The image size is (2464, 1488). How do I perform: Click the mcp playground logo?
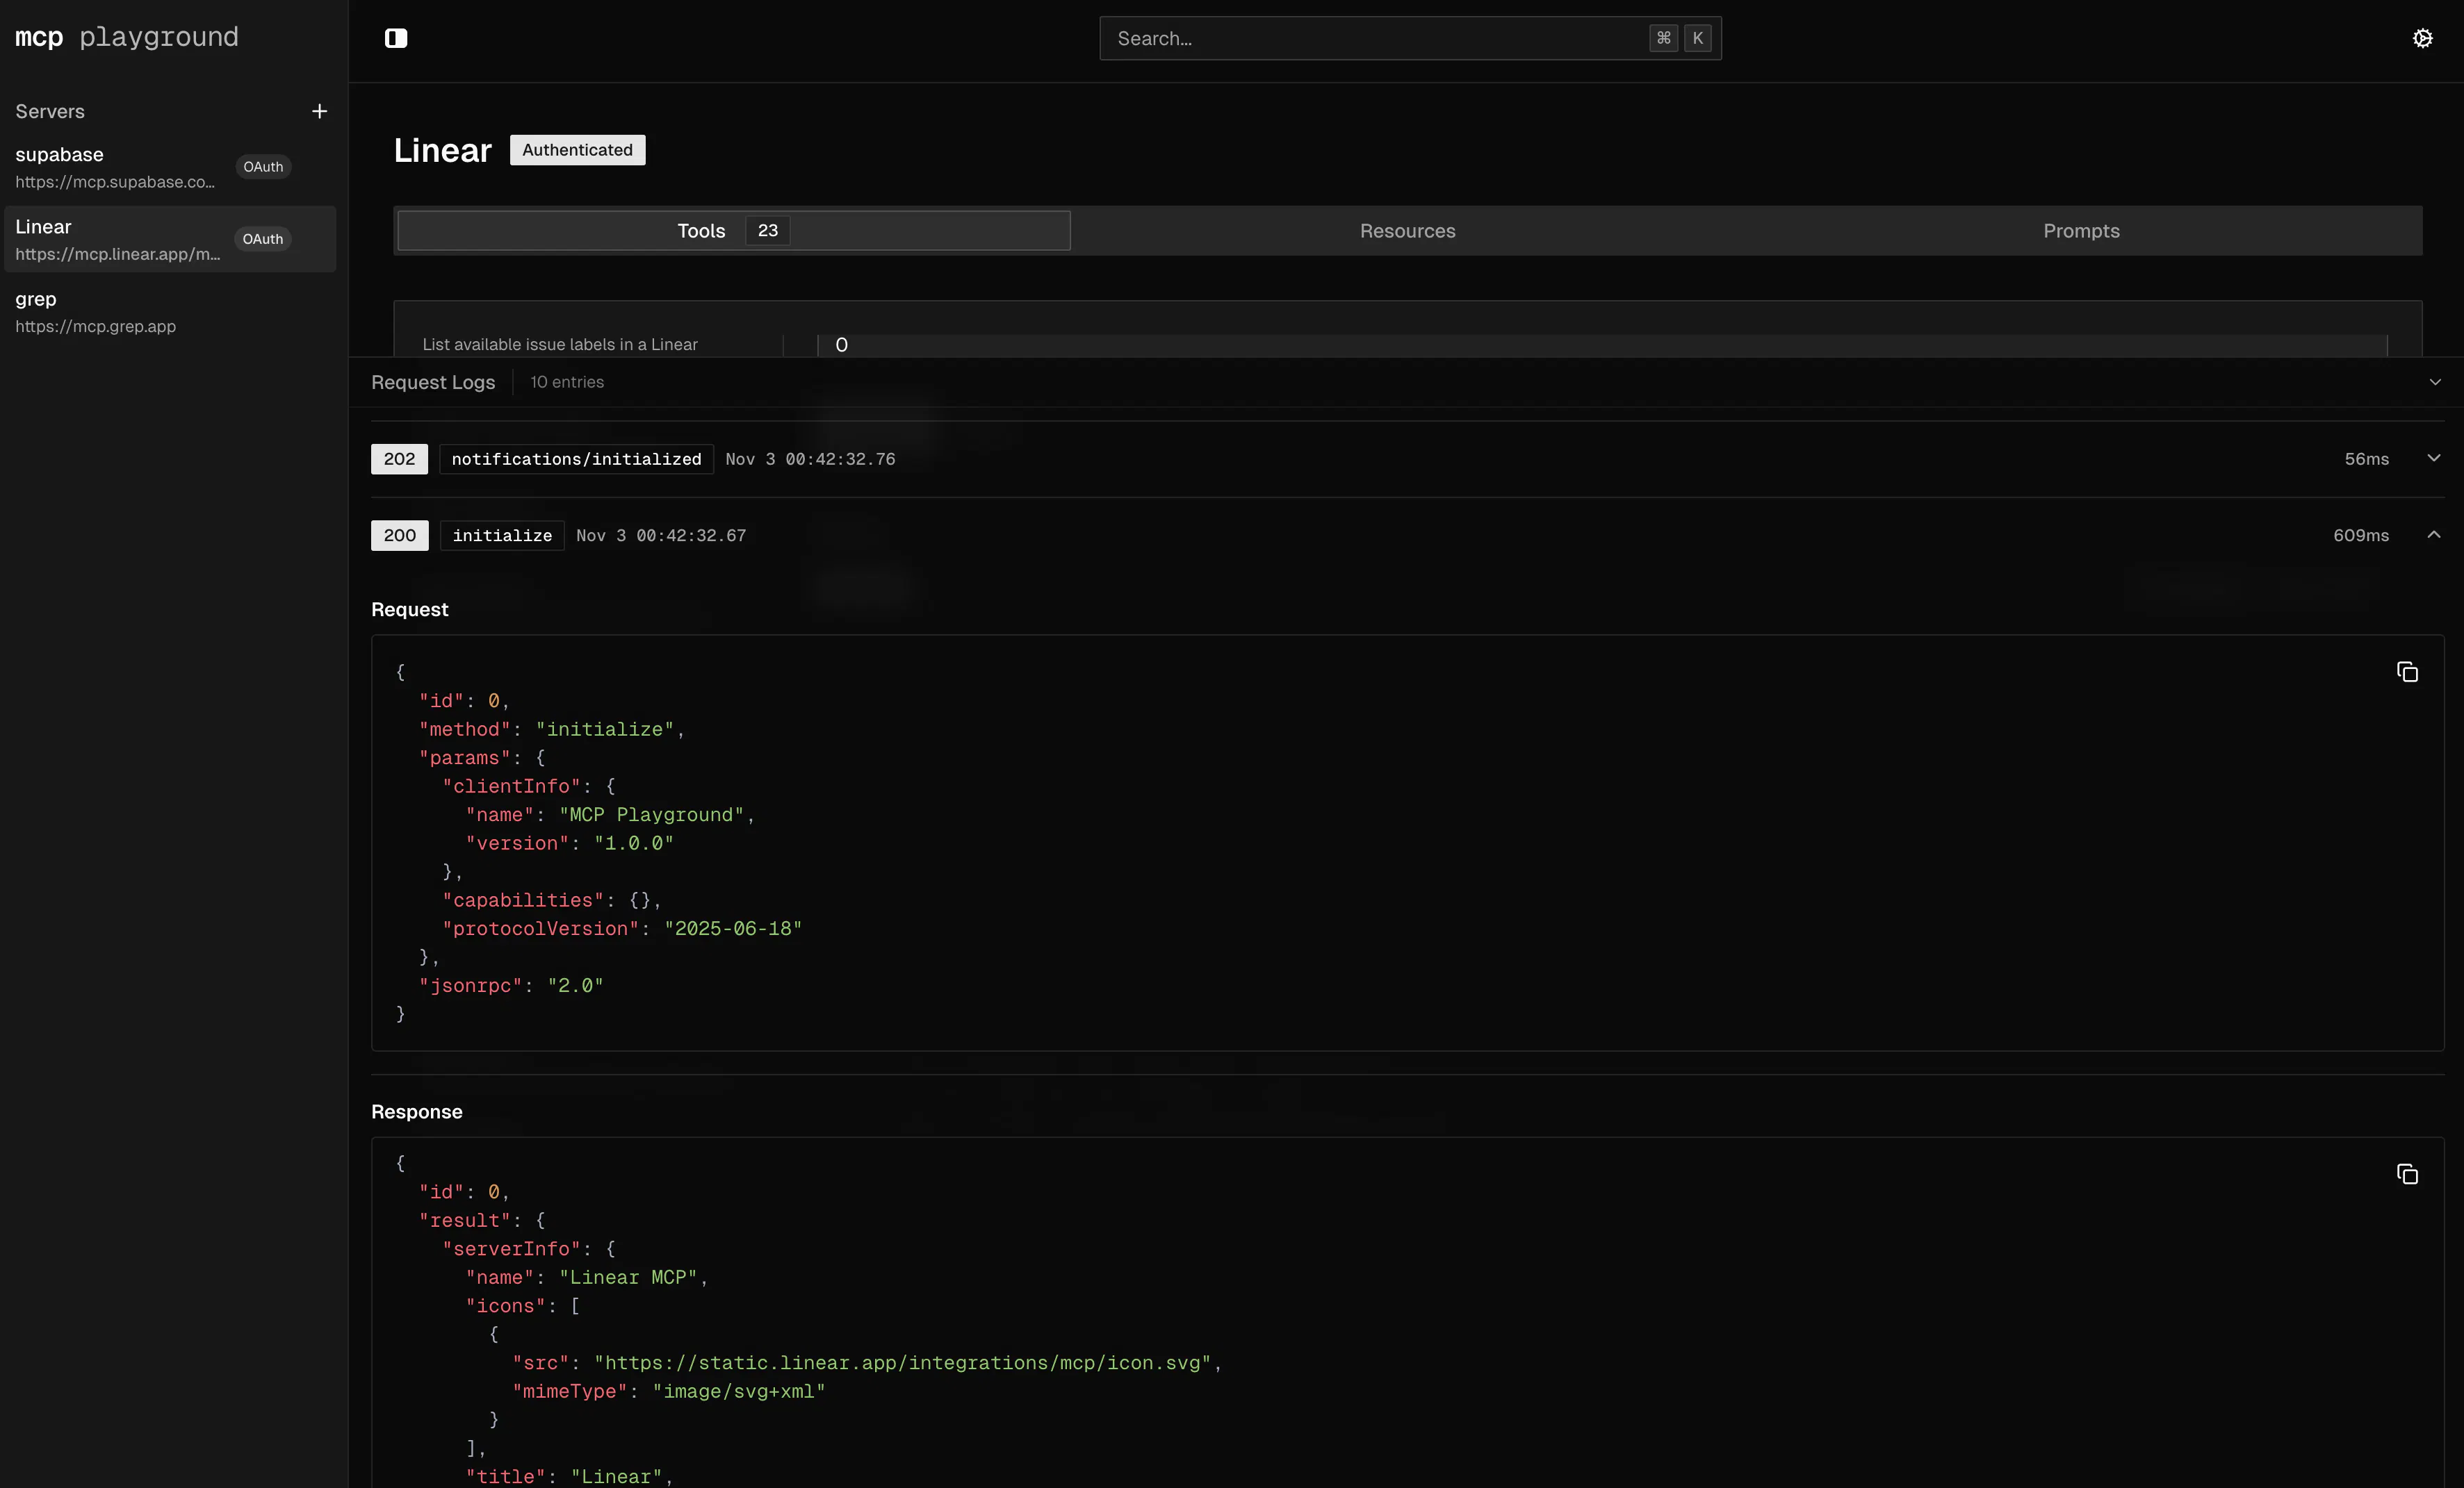click(127, 37)
